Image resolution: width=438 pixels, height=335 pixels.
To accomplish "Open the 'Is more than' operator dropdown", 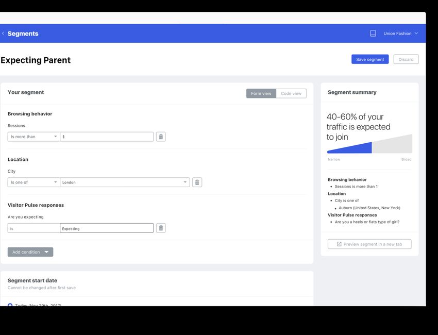I will (34, 137).
